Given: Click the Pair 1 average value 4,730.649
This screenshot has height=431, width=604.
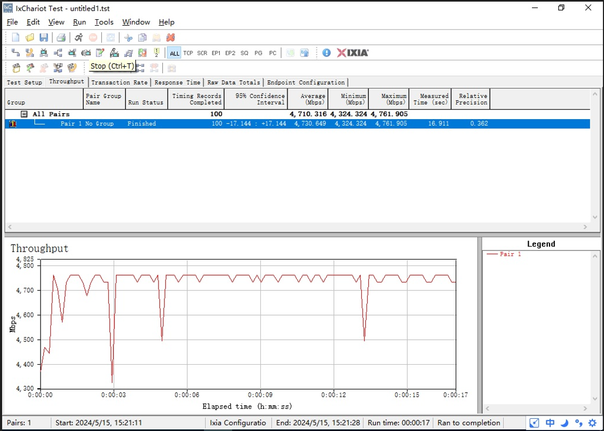Looking at the screenshot, I should pos(309,124).
